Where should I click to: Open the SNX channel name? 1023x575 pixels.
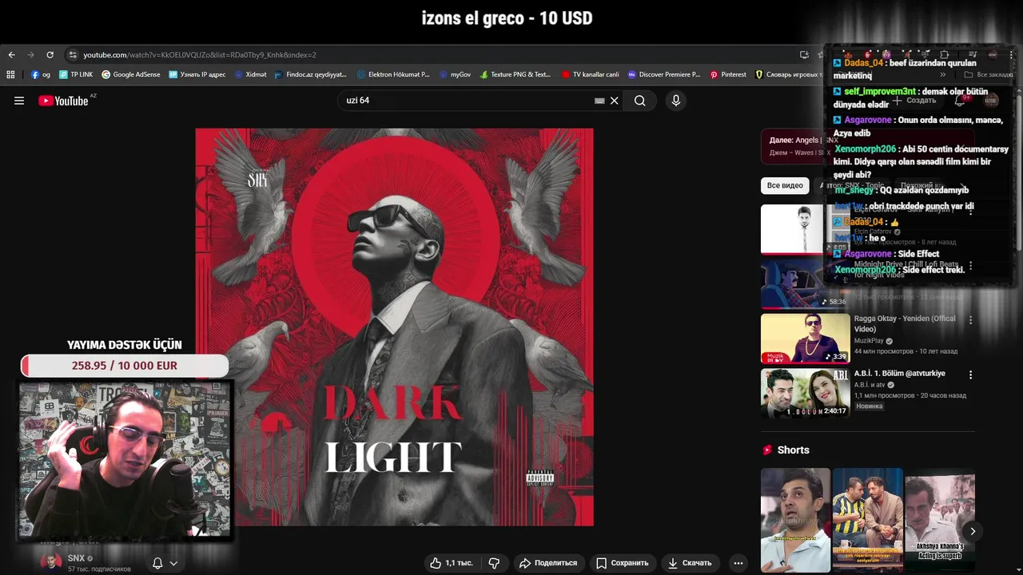(76, 558)
